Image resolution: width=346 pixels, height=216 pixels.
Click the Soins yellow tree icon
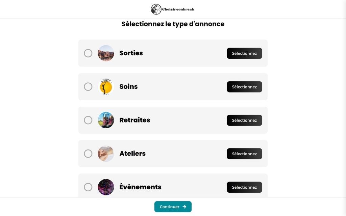point(106,87)
